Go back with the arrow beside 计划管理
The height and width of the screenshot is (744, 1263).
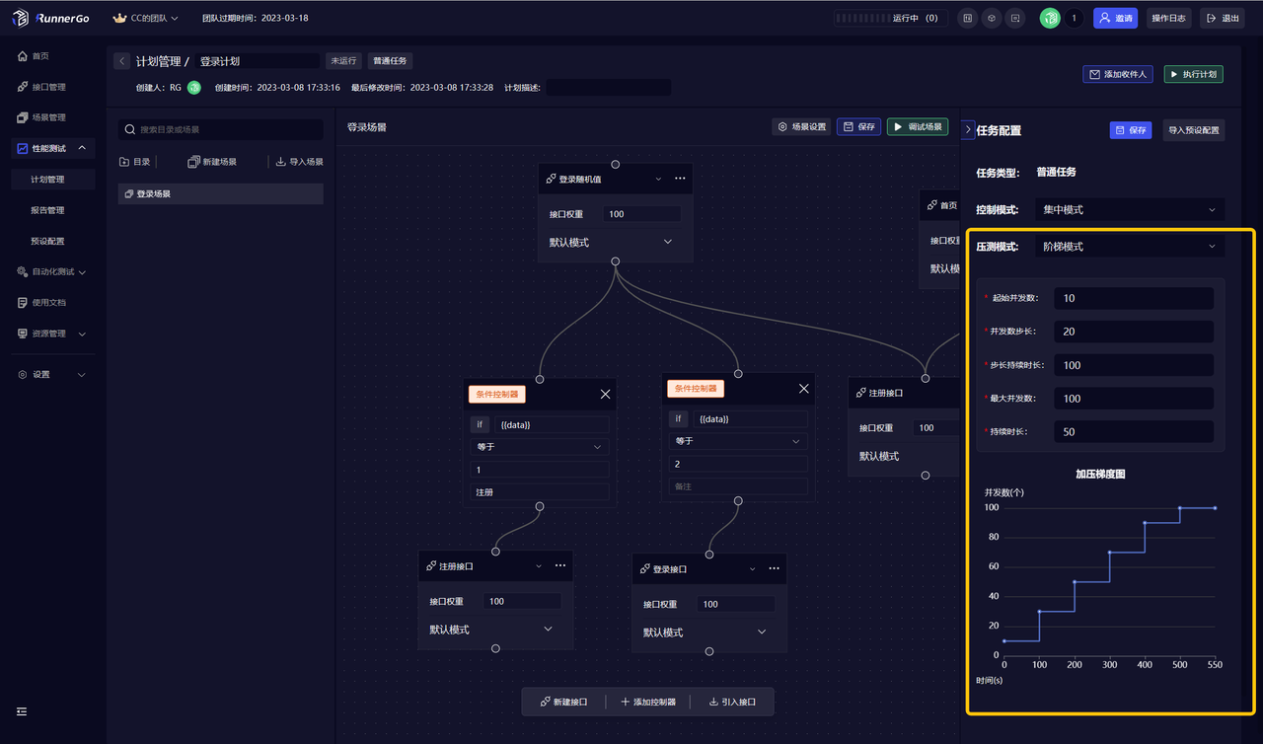(121, 61)
